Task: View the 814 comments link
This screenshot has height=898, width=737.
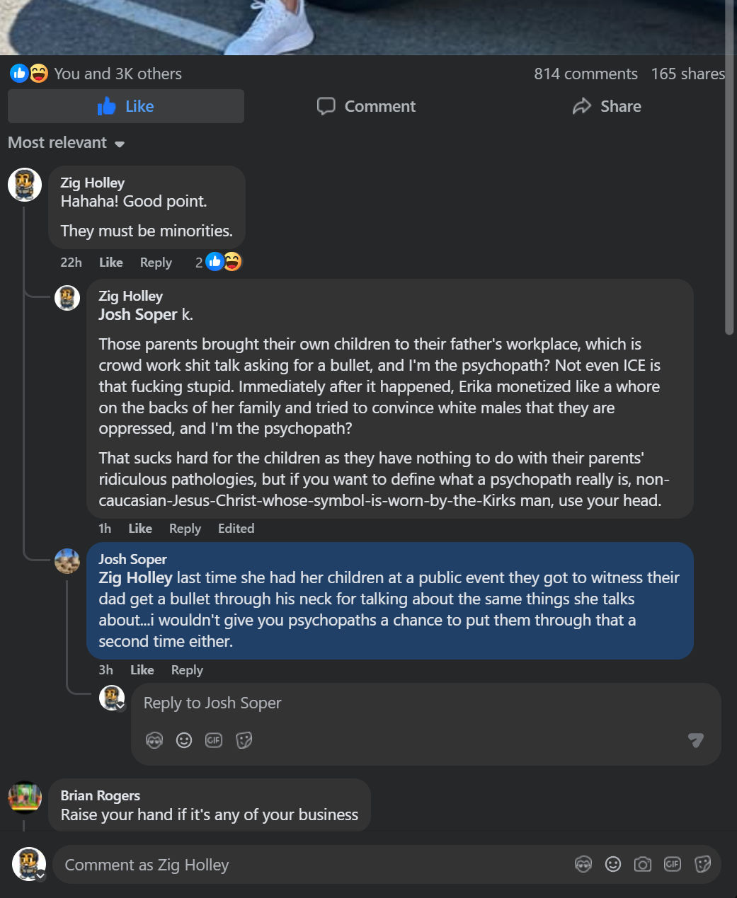Action: tap(585, 74)
